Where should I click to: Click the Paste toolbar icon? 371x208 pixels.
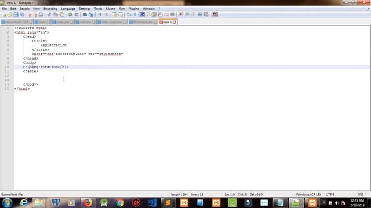(62, 14)
